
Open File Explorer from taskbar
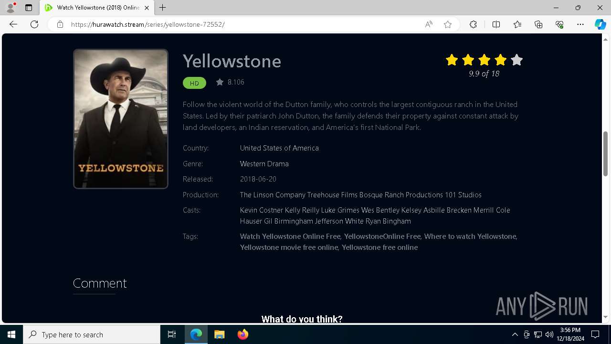pos(220,334)
